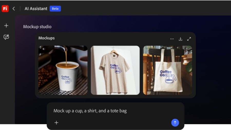Open the AI chat sparkle icon in sidebar
The image size is (231, 130).
click(6, 37)
